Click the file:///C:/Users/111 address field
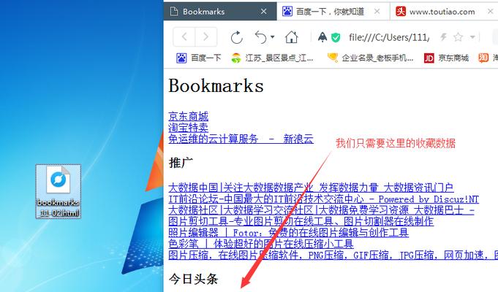Screen dimensions: 498x292 (389, 37)
